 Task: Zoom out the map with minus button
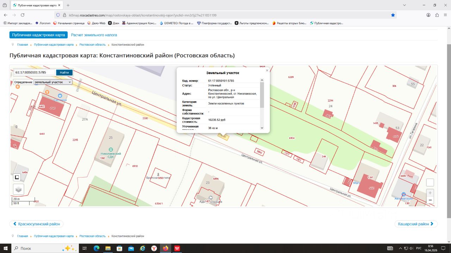pyautogui.click(x=430, y=200)
